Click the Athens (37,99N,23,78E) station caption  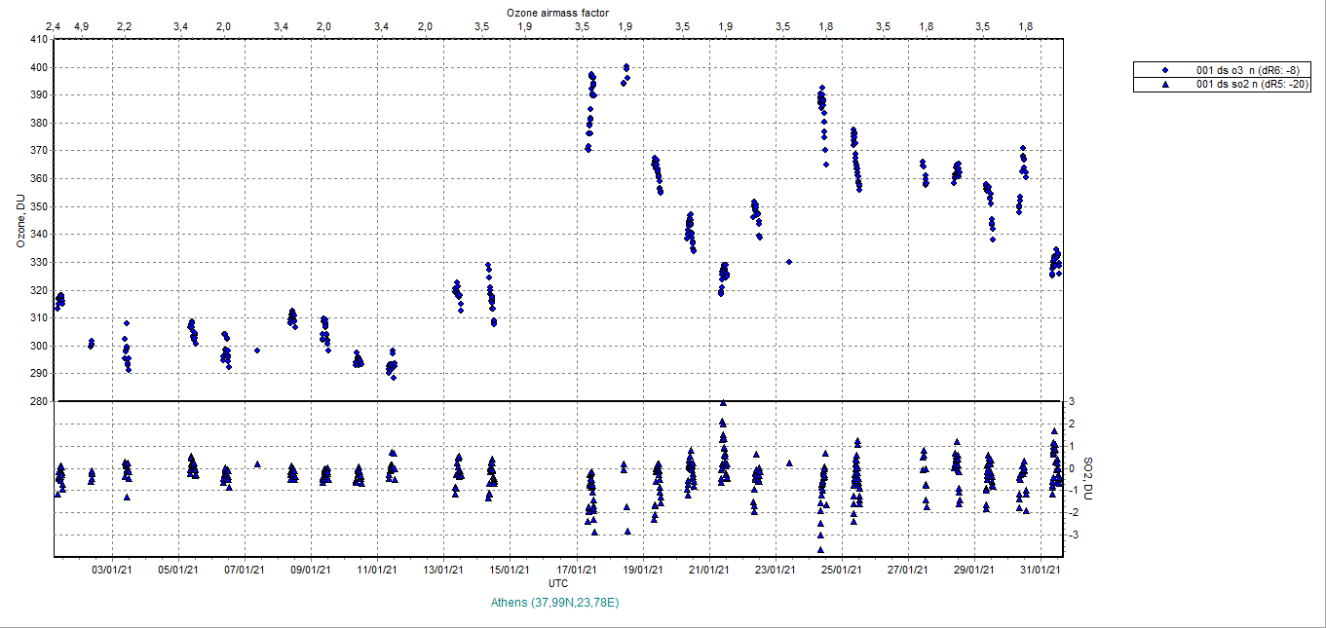(x=555, y=603)
